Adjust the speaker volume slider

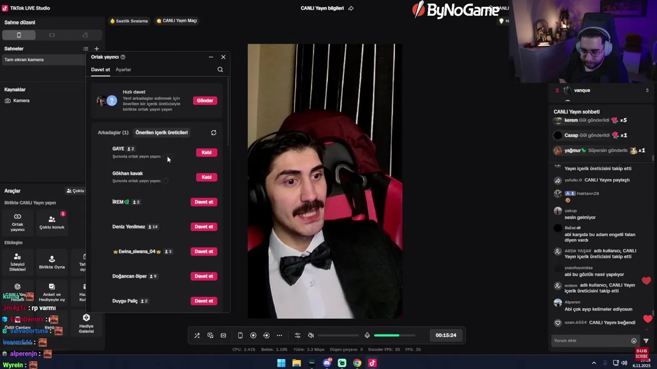tap(338, 336)
